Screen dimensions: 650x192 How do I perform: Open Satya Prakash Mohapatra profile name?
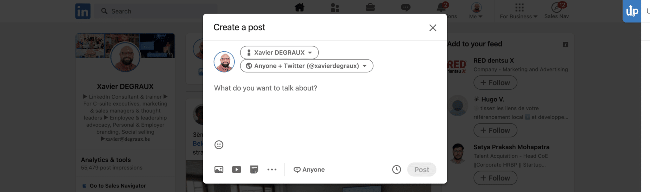(x=511, y=147)
